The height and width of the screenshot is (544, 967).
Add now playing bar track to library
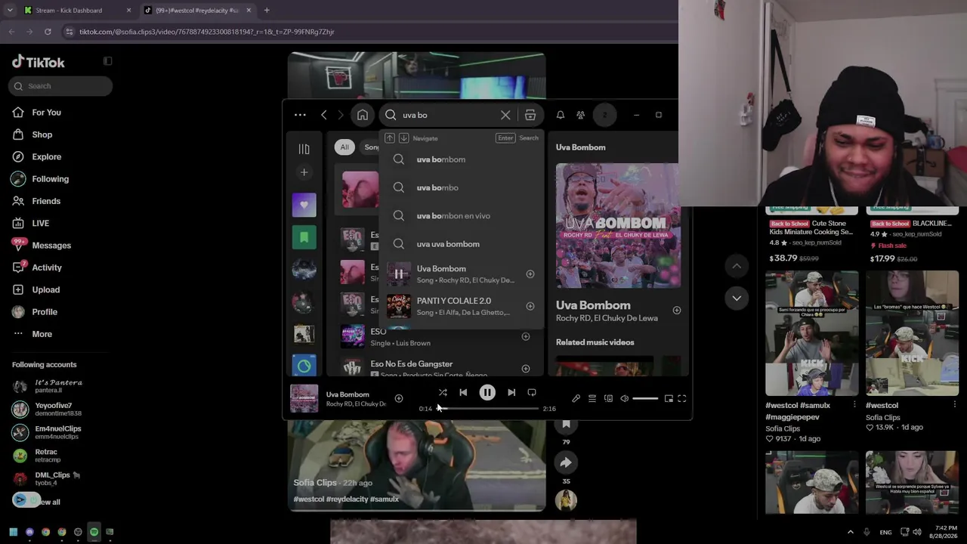399,399
